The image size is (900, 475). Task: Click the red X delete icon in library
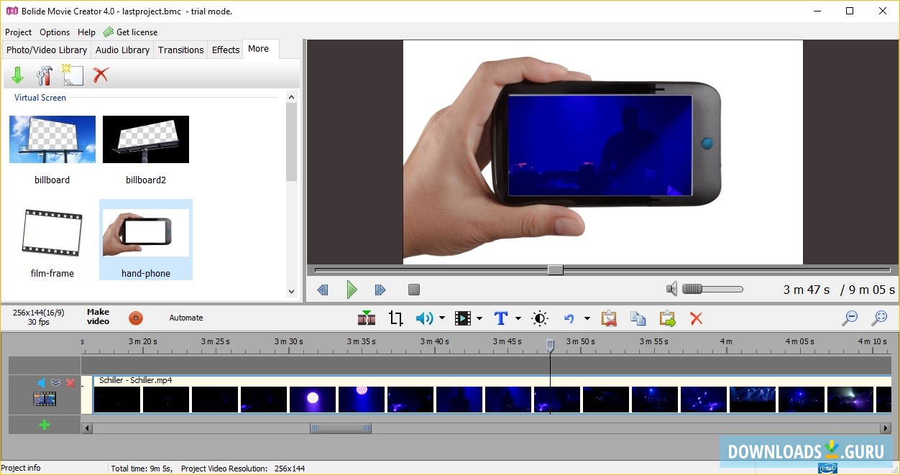[x=101, y=75]
